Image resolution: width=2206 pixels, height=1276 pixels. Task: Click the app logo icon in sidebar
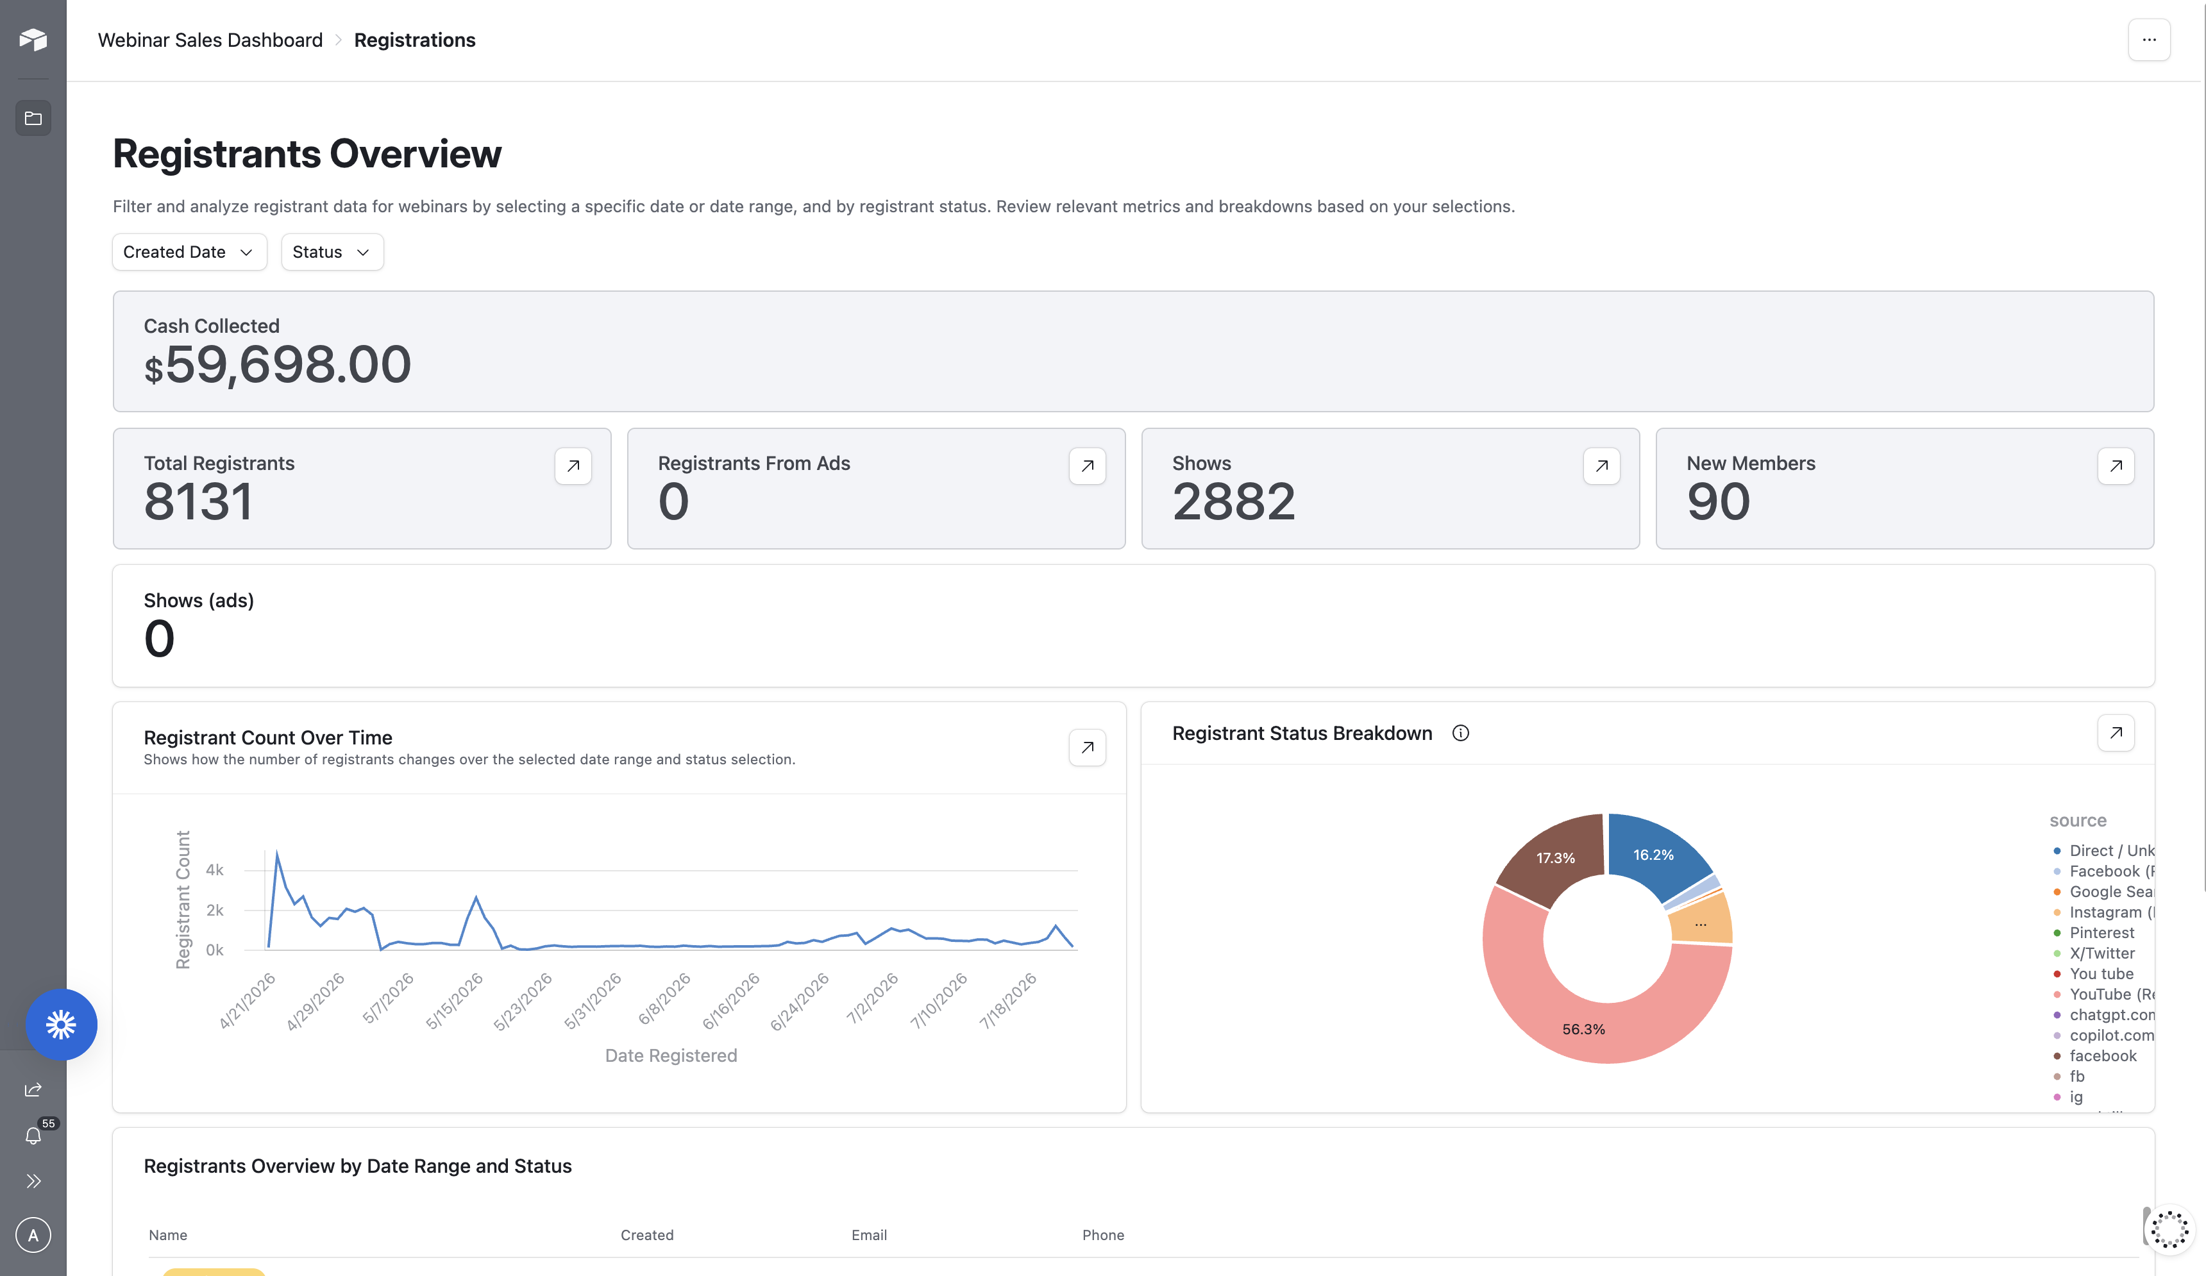point(33,39)
